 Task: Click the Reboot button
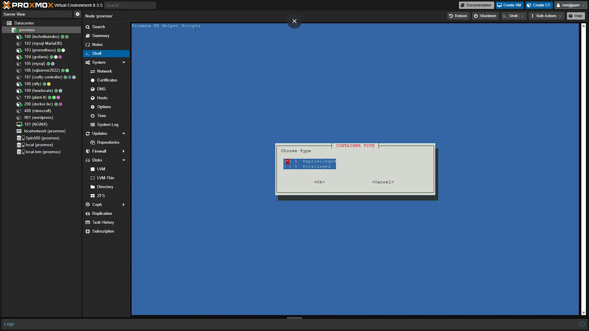click(x=458, y=16)
